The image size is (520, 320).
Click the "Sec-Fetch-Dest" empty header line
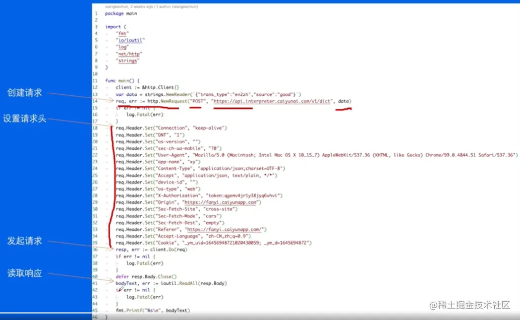tap(170, 223)
